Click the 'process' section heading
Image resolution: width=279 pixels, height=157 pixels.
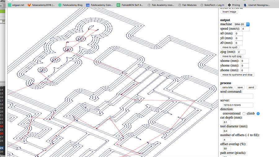coord(226,83)
